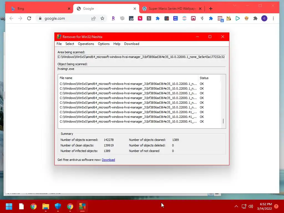Open the notification badge showing 7
284x213 pixels.
tap(276, 206)
